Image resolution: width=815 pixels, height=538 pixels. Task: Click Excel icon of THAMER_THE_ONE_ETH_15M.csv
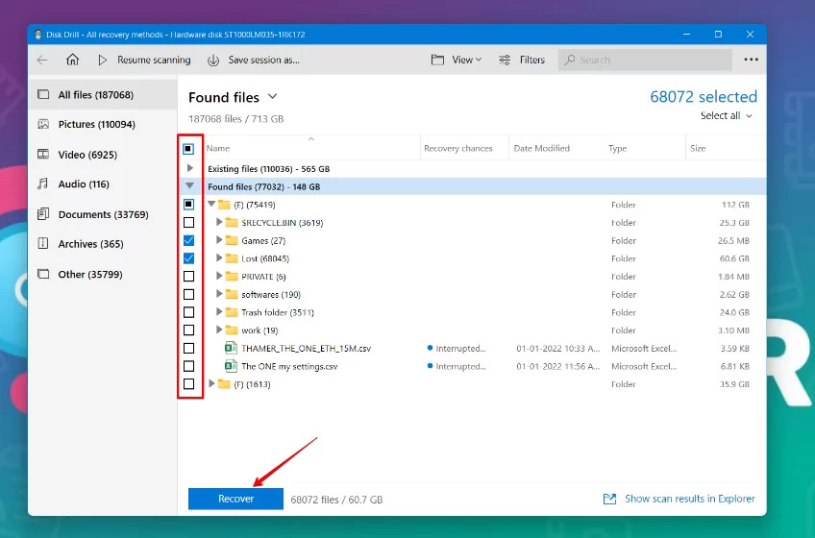pyautogui.click(x=231, y=349)
